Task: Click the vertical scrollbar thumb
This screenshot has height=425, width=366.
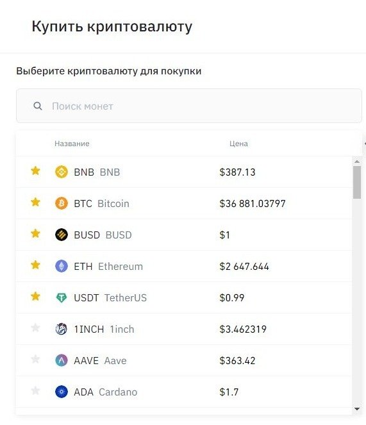Action: 357,183
